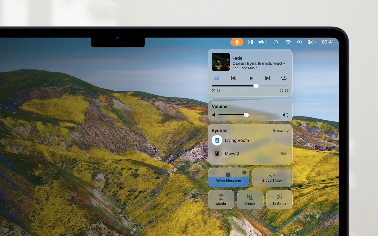Open the Grouping options
Viewport: 378px width, 236px height.
[281, 131]
